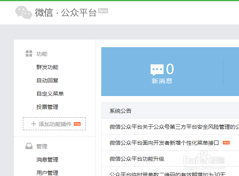Click the 管理 inbox tray icon
This screenshot has width=239, height=176.
pyautogui.click(x=29, y=146)
